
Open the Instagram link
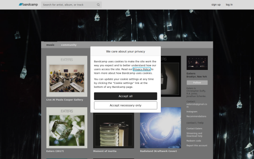(x=192, y=112)
